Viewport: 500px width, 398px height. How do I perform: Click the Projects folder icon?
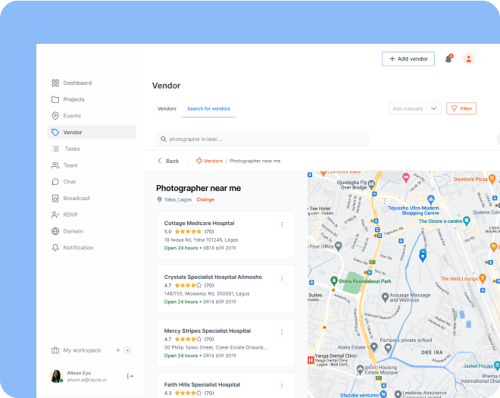click(x=55, y=99)
